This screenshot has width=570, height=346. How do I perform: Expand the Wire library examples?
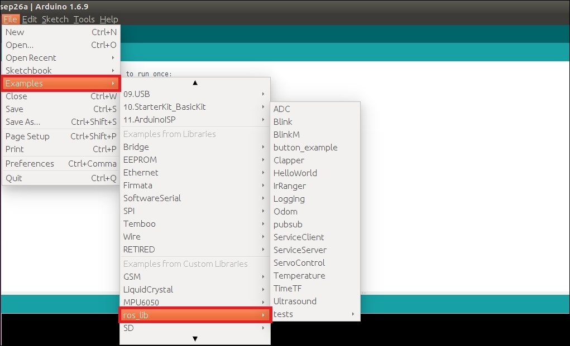pyautogui.click(x=195, y=237)
